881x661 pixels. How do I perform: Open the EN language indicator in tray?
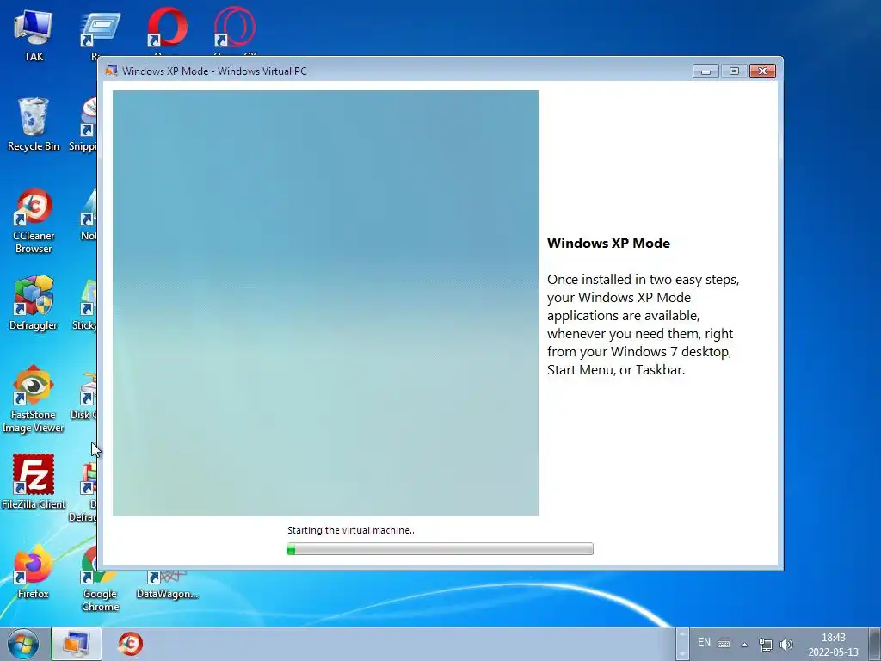pyautogui.click(x=704, y=642)
